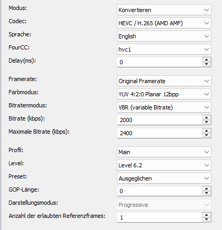Click the "Bitrate (kbps):" label text
This screenshot has width=222, height=230.
27,118
